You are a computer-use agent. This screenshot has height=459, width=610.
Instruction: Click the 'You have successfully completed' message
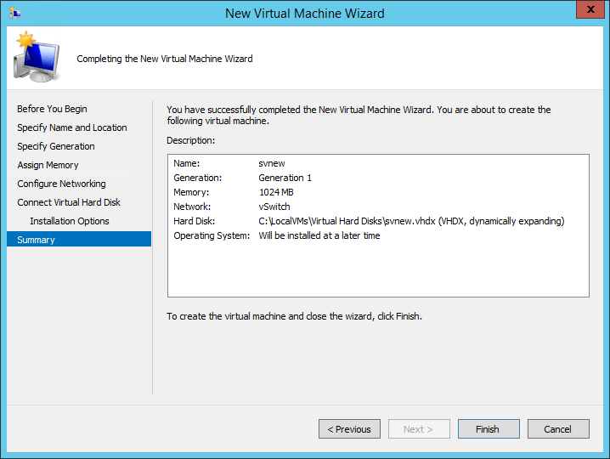(x=359, y=116)
